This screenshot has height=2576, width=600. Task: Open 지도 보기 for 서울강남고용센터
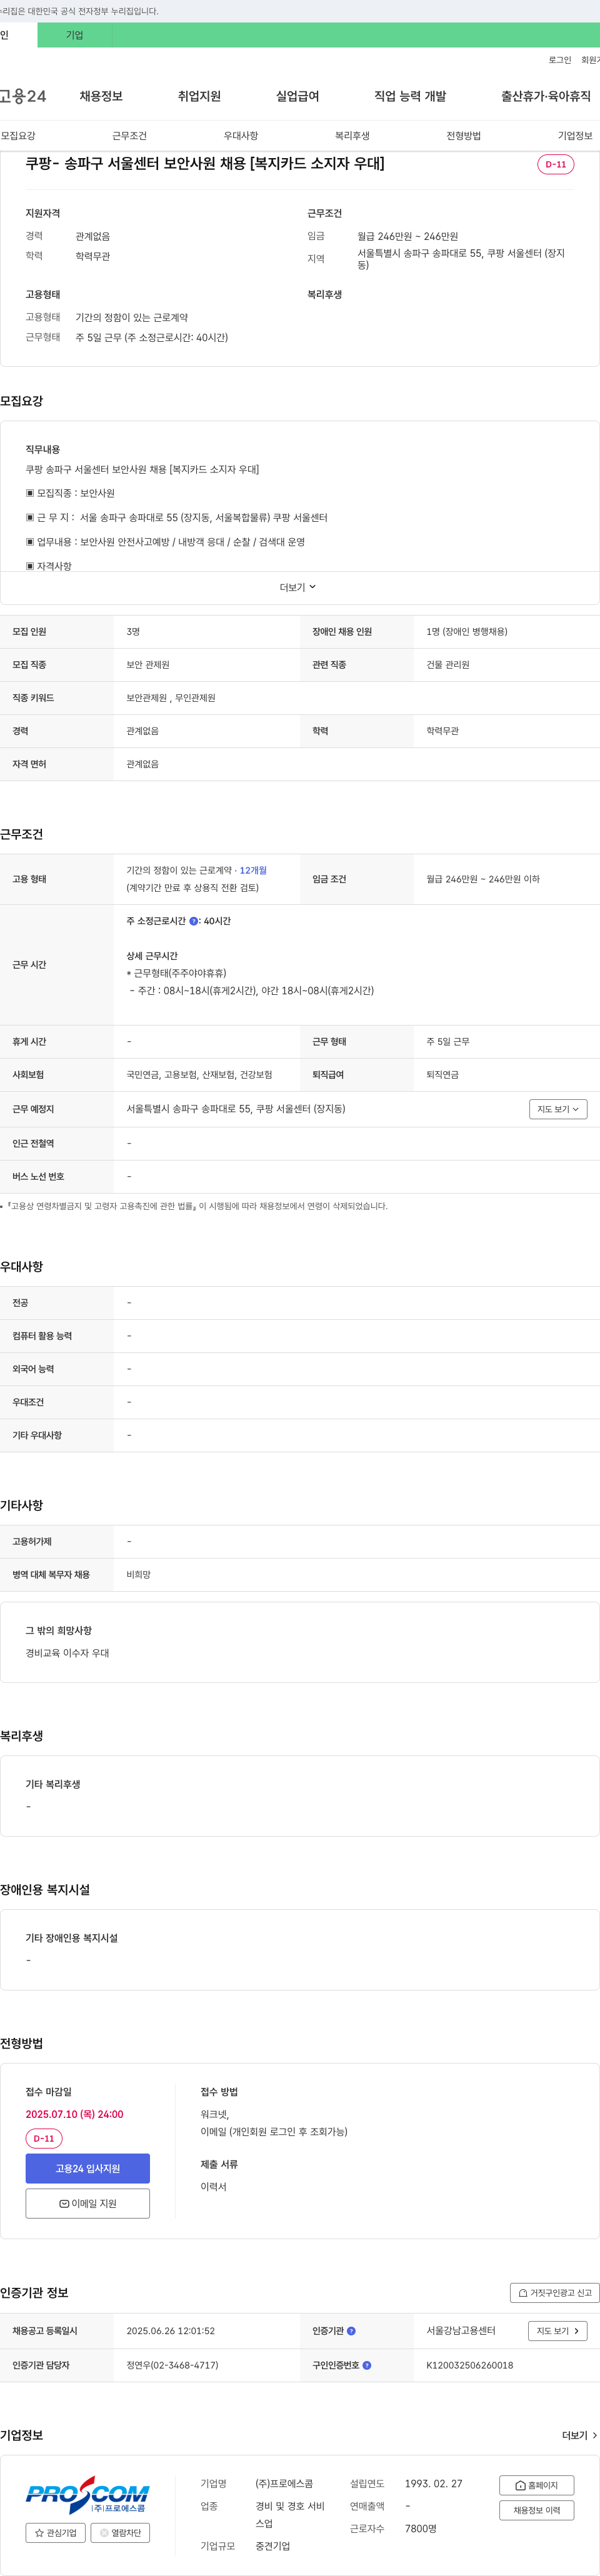[x=557, y=2331]
